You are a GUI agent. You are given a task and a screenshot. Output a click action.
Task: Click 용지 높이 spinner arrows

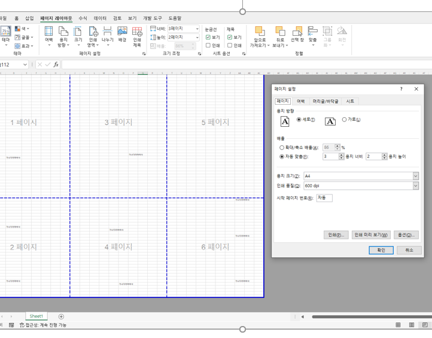point(385,157)
